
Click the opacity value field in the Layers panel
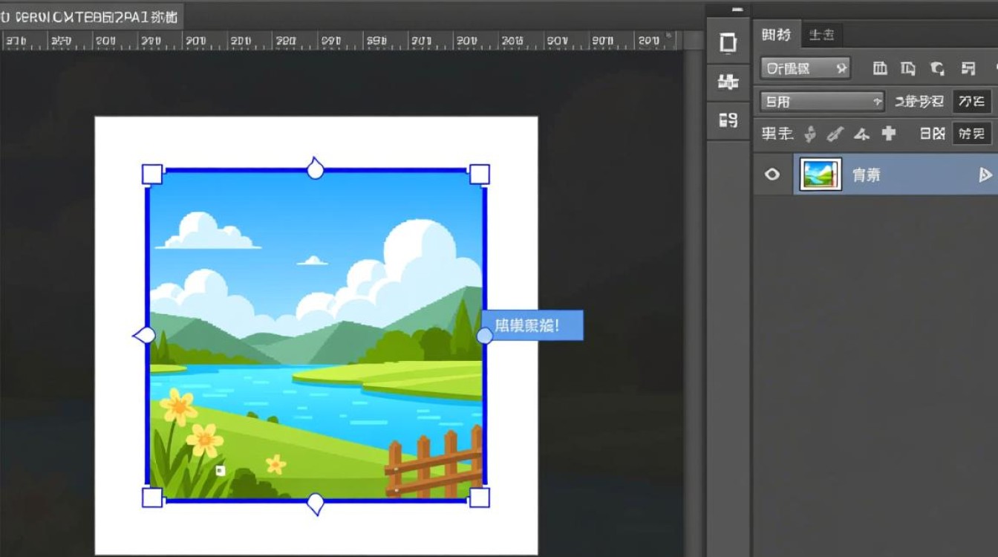[x=971, y=102]
